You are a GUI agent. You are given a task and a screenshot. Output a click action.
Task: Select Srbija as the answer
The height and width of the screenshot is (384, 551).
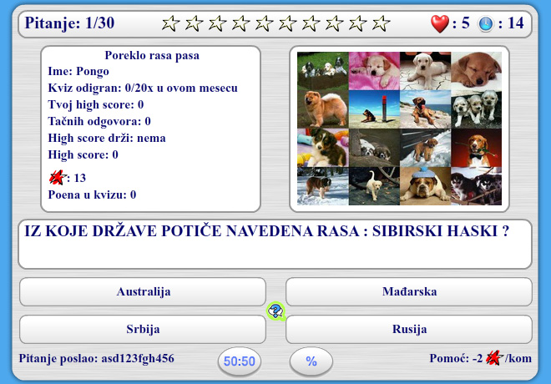(143, 329)
